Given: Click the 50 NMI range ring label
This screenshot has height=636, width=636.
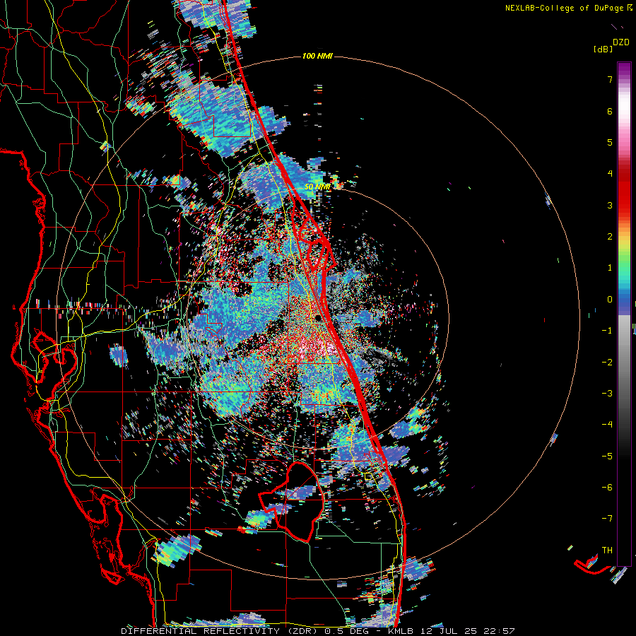Looking at the screenshot, I should click(317, 187).
